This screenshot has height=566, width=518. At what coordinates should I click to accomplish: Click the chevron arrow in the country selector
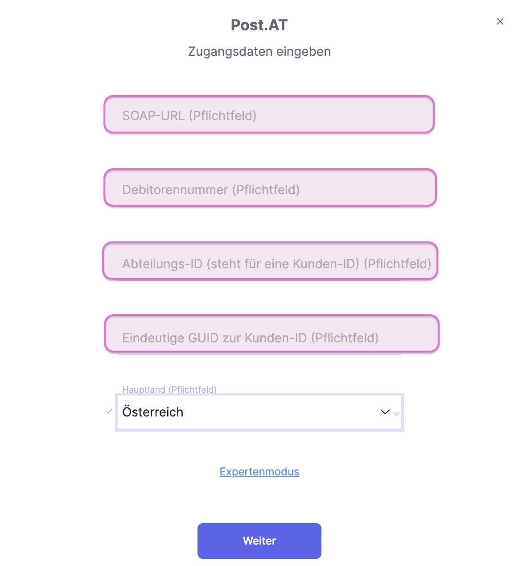tap(384, 412)
